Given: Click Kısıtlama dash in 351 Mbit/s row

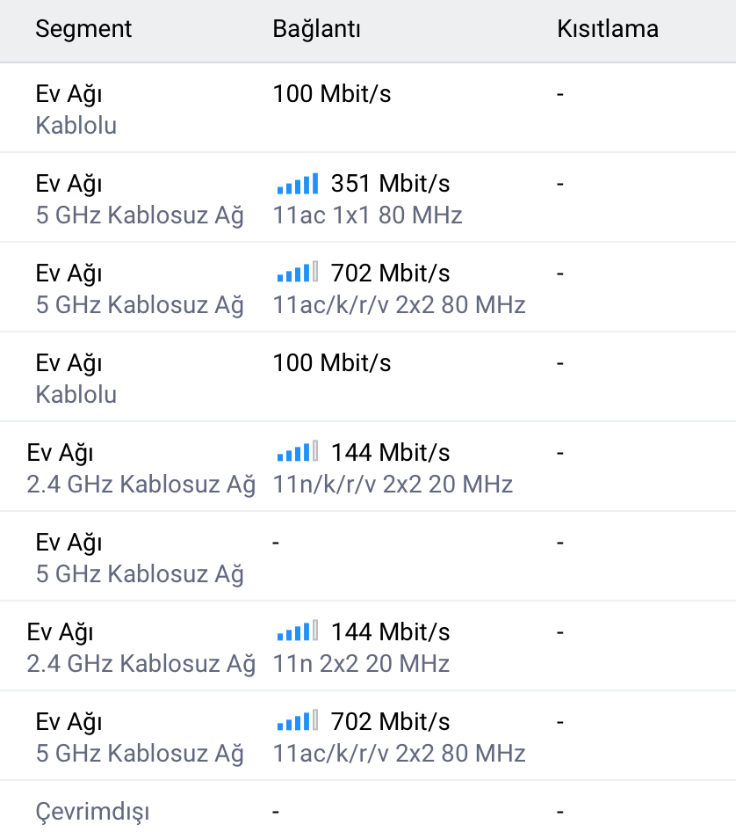Looking at the screenshot, I should 560,185.
